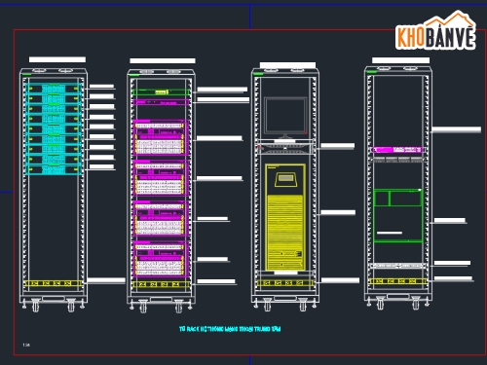The width and height of the screenshot is (487, 365).
Task: Select the yellow power strip in first rack
Action: (x=54, y=283)
